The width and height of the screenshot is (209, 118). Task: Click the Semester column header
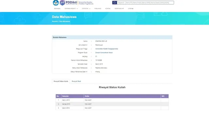(72, 96)
